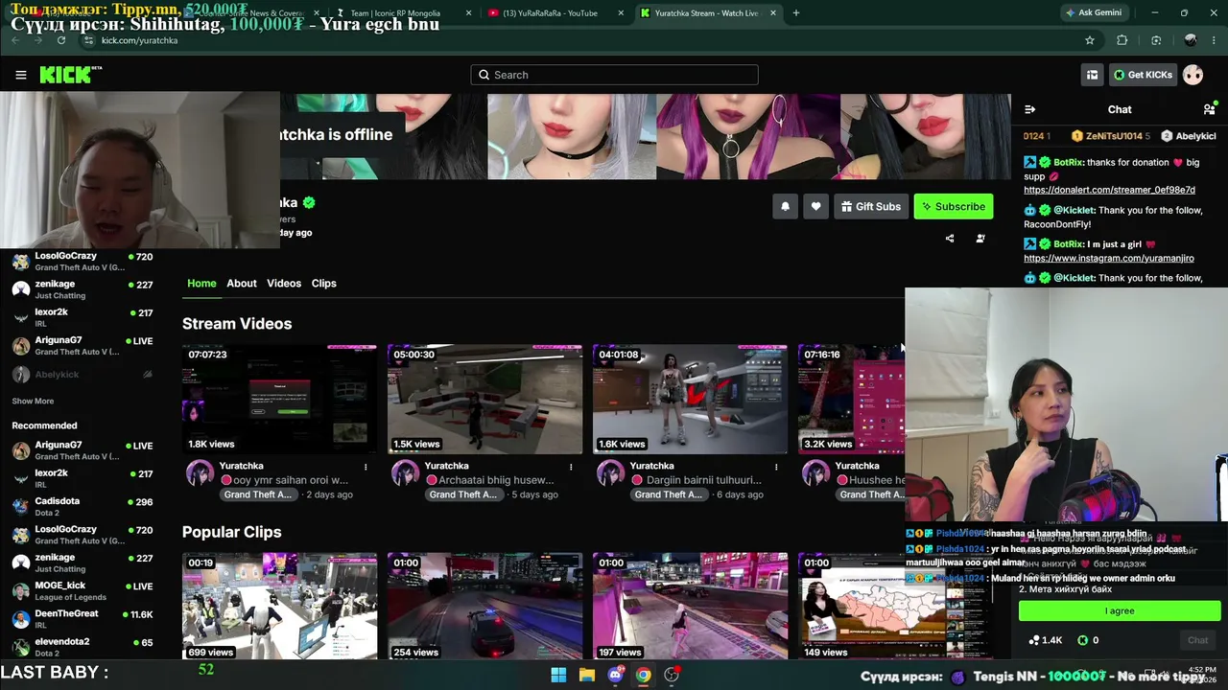Collapse the chat panel with the arrow icon

(x=1029, y=109)
